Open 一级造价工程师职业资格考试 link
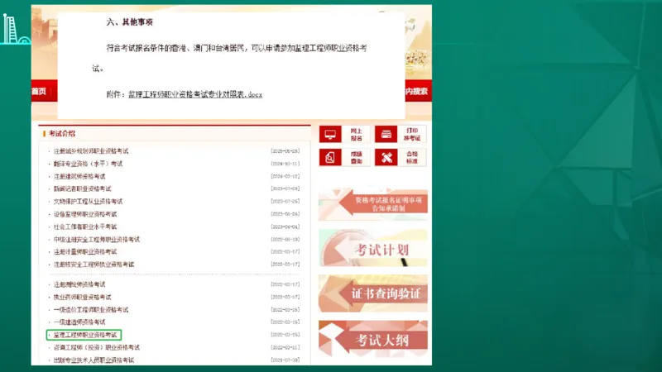 pyautogui.click(x=91, y=310)
